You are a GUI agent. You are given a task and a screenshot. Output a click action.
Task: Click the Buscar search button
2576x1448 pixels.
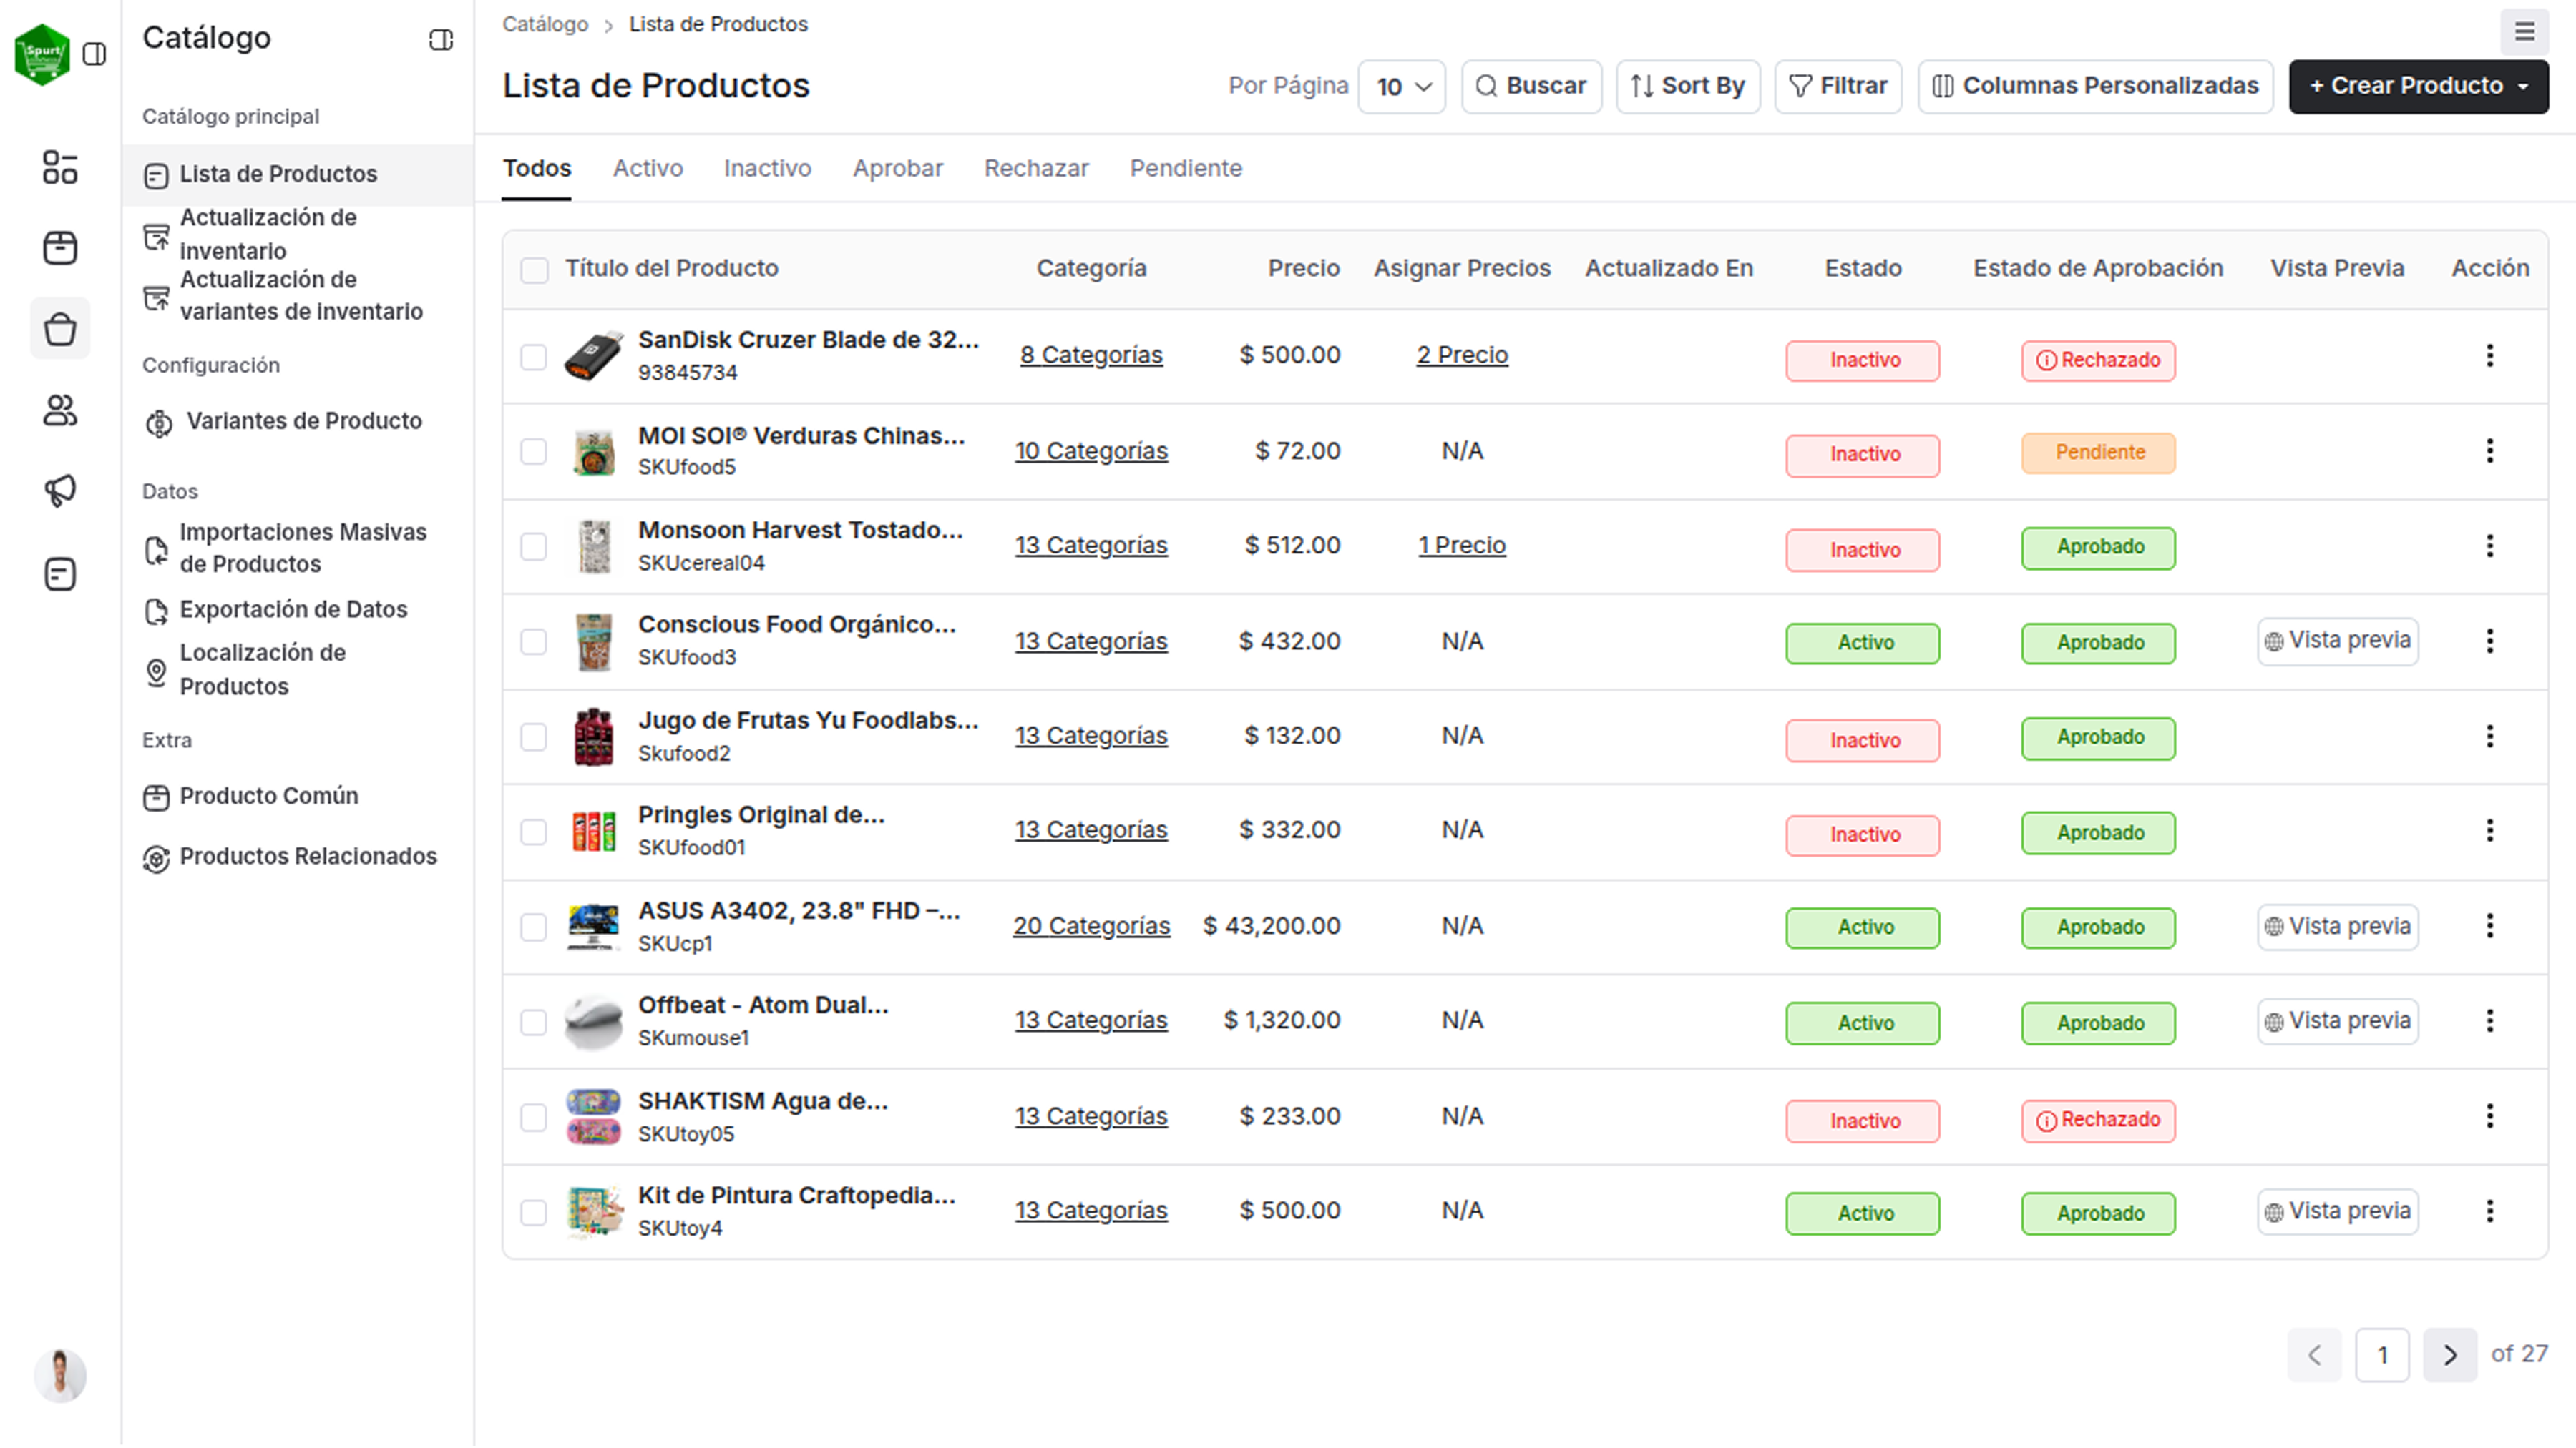(x=1531, y=86)
